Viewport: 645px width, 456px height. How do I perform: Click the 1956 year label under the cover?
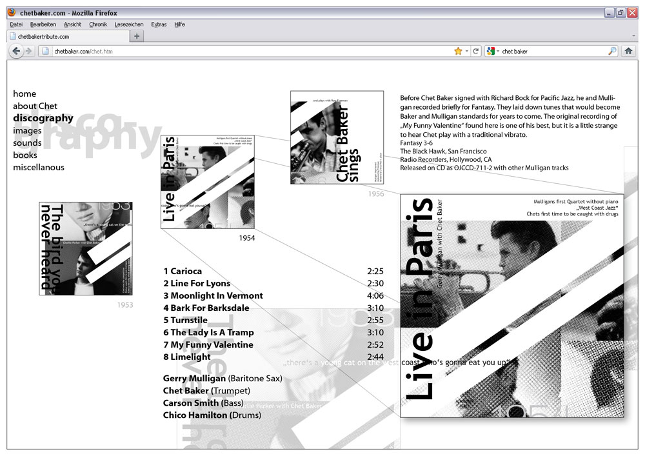tap(376, 193)
